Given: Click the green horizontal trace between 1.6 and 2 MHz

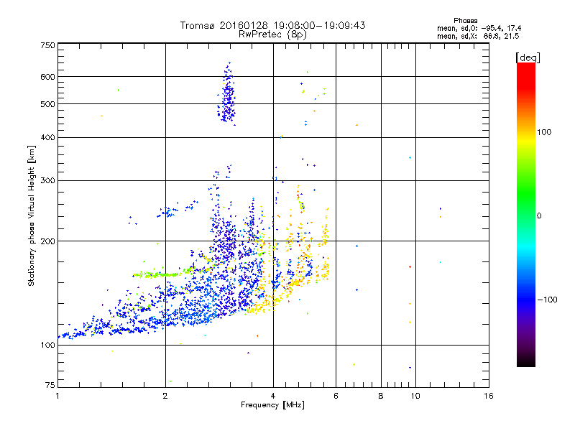Looking at the screenshot, I should pos(157,274).
